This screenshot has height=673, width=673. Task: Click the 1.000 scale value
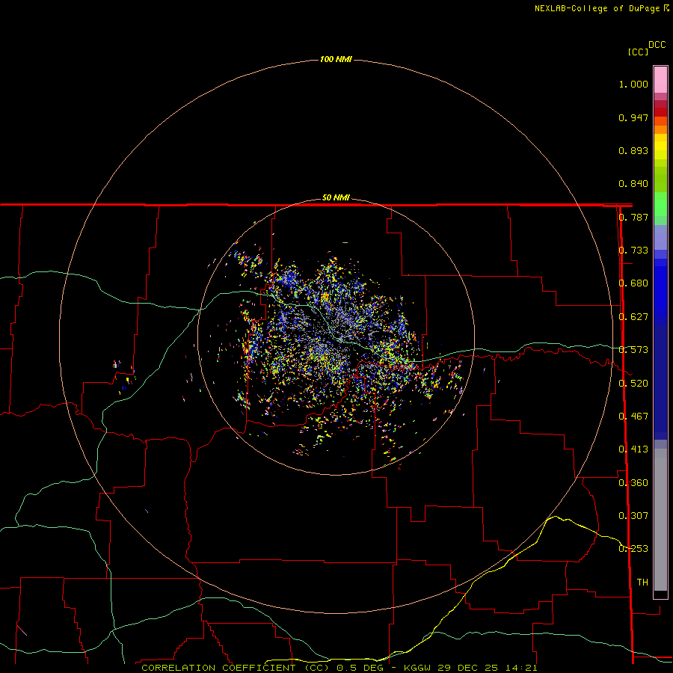(633, 84)
